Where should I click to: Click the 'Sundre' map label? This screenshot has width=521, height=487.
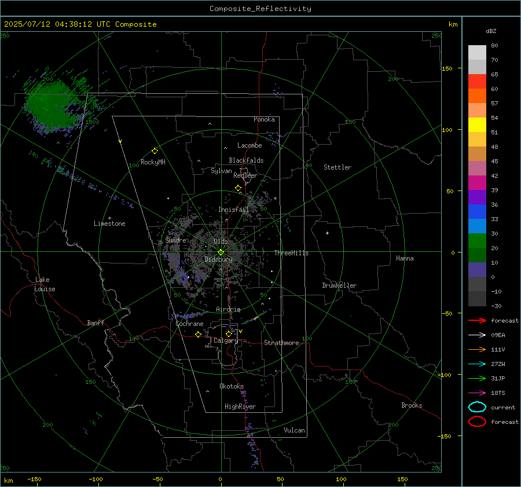click(x=175, y=240)
